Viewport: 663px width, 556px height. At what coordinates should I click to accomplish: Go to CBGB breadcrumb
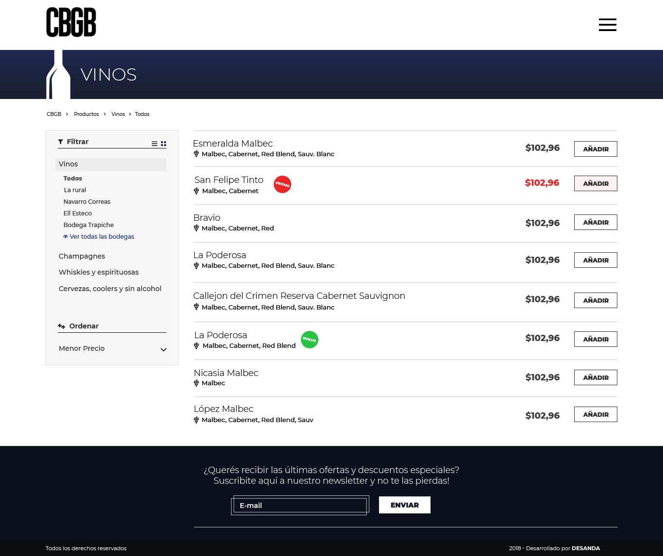tap(54, 114)
